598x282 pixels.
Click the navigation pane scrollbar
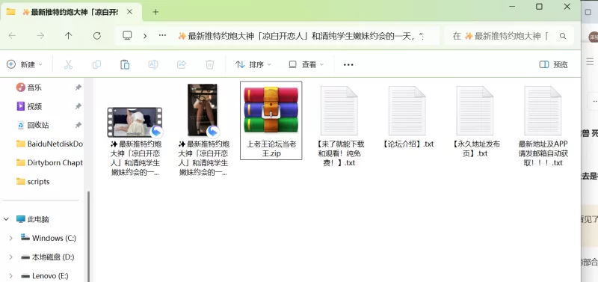(89, 236)
